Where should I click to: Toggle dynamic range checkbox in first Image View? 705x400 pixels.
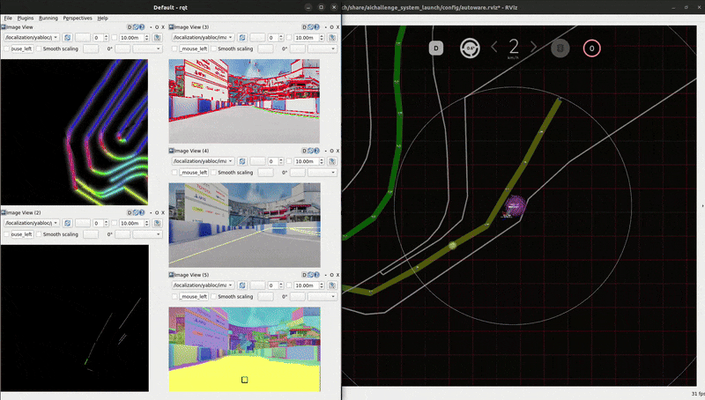[x=115, y=38]
